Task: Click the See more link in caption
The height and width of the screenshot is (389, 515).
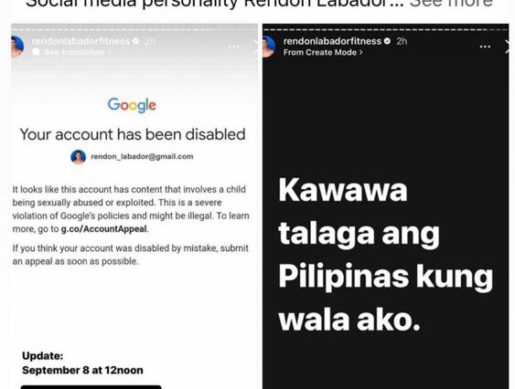Action: pyautogui.click(x=451, y=4)
